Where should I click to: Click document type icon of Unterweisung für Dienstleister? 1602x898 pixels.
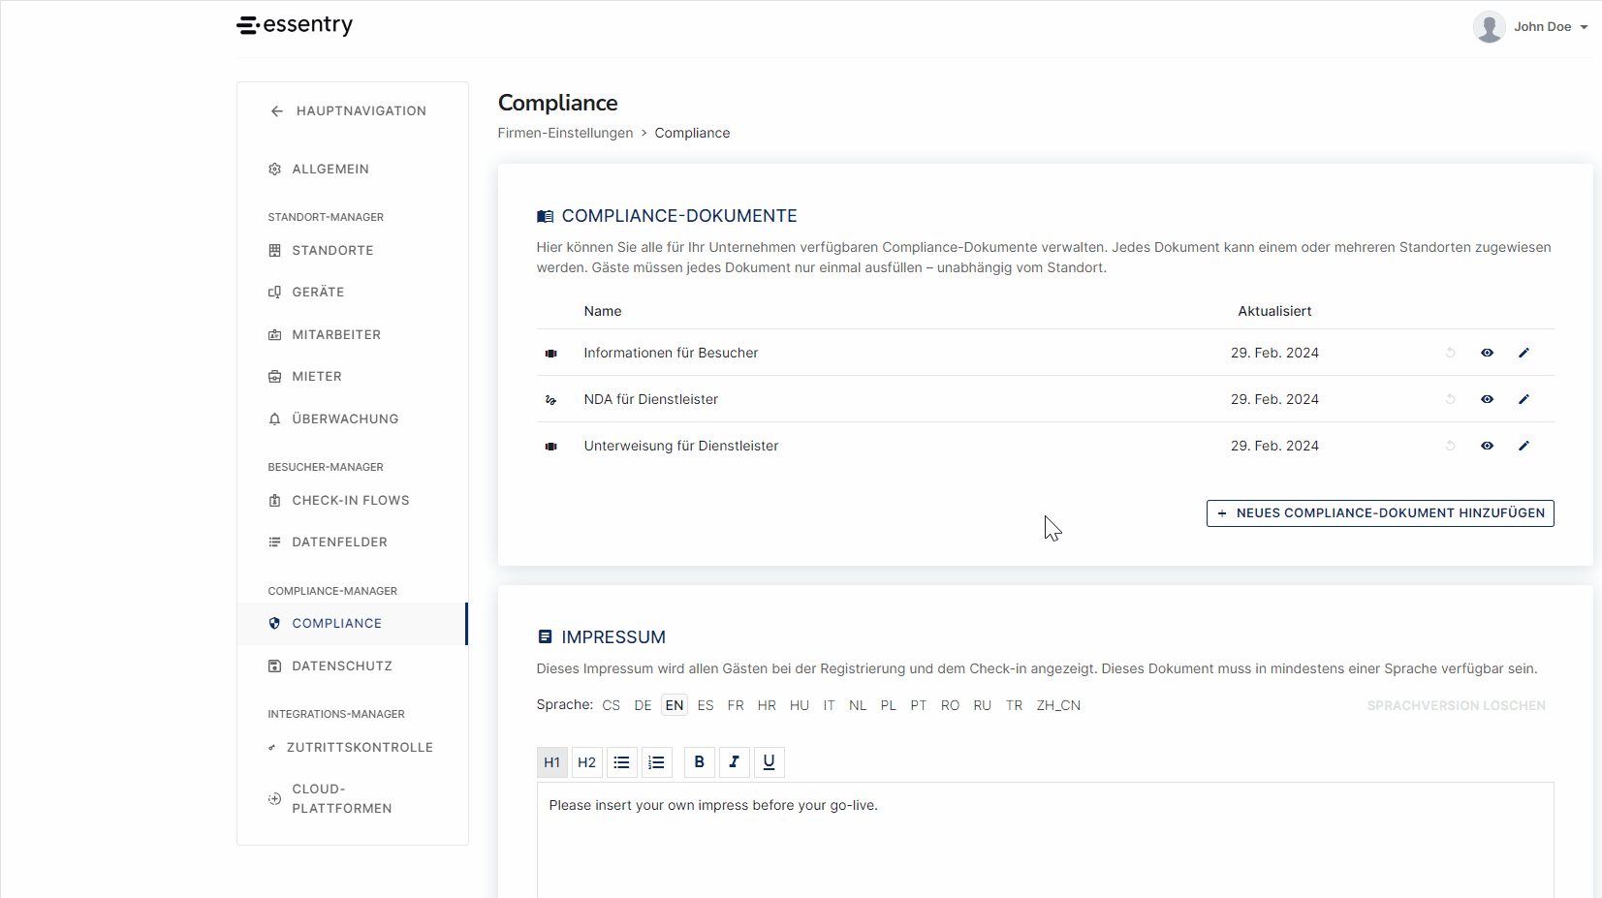click(x=550, y=447)
